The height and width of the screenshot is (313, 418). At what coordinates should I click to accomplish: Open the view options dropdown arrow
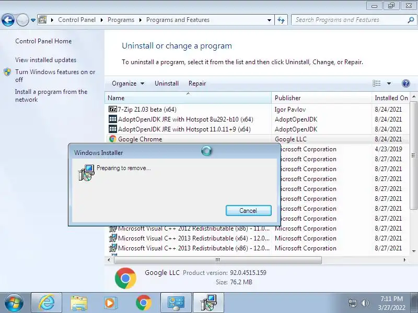(x=389, y=83)
